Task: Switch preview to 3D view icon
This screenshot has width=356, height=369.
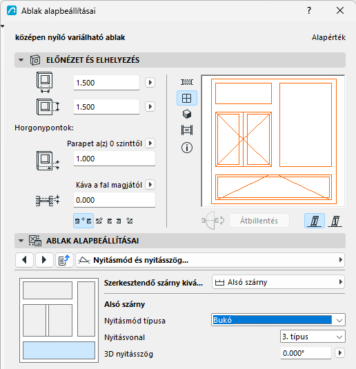Action: (x=187, y=114)
